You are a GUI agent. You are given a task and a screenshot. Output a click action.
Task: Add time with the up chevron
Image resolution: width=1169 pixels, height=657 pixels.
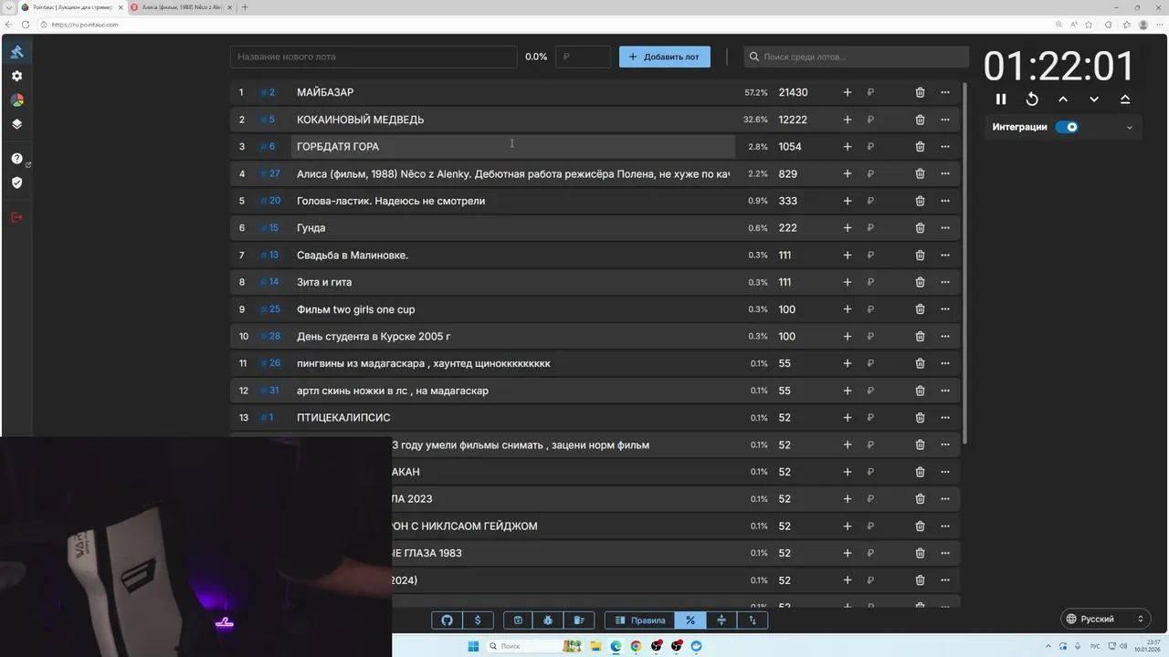tap(1063, 99)
